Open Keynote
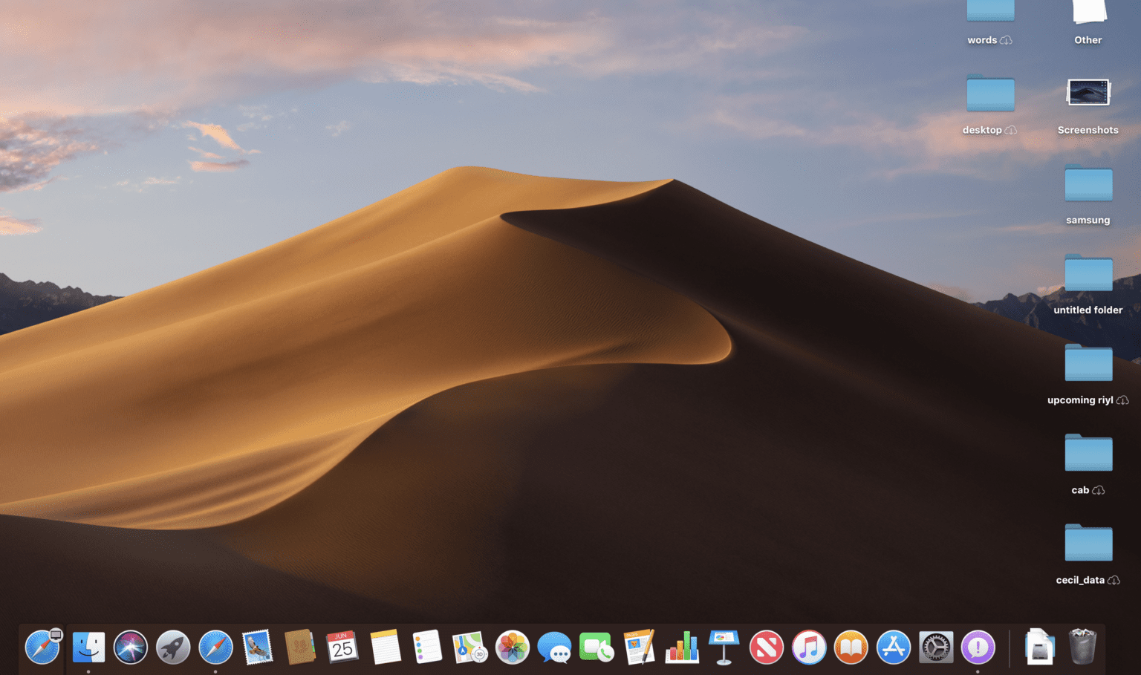1141x675 pixels. pyautogui.click(x=724, y=647)
